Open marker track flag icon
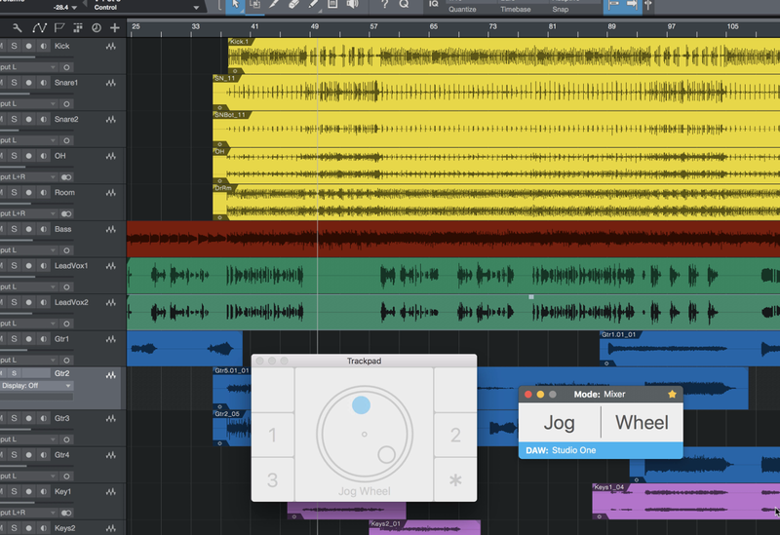780x535 pixels. 59,28
